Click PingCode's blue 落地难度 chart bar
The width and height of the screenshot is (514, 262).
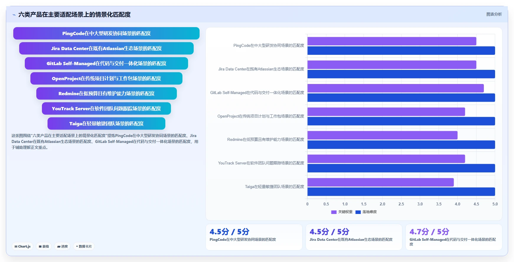pyautogui.click(x=401, y=51)
